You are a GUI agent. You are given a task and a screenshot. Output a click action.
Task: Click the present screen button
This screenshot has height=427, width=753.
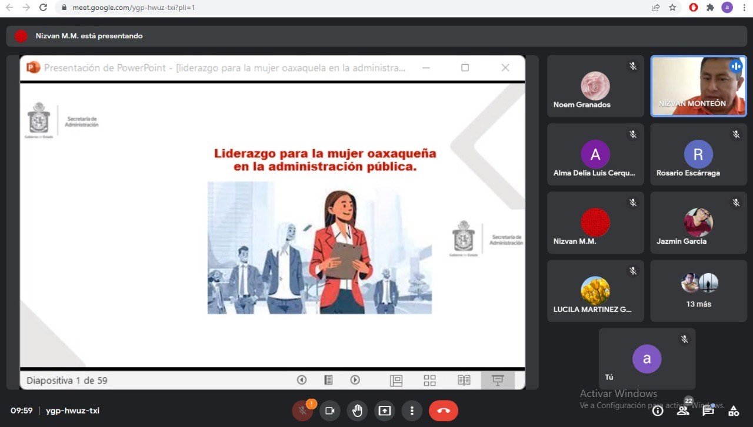pyautogui.click(x=385, y=411)
